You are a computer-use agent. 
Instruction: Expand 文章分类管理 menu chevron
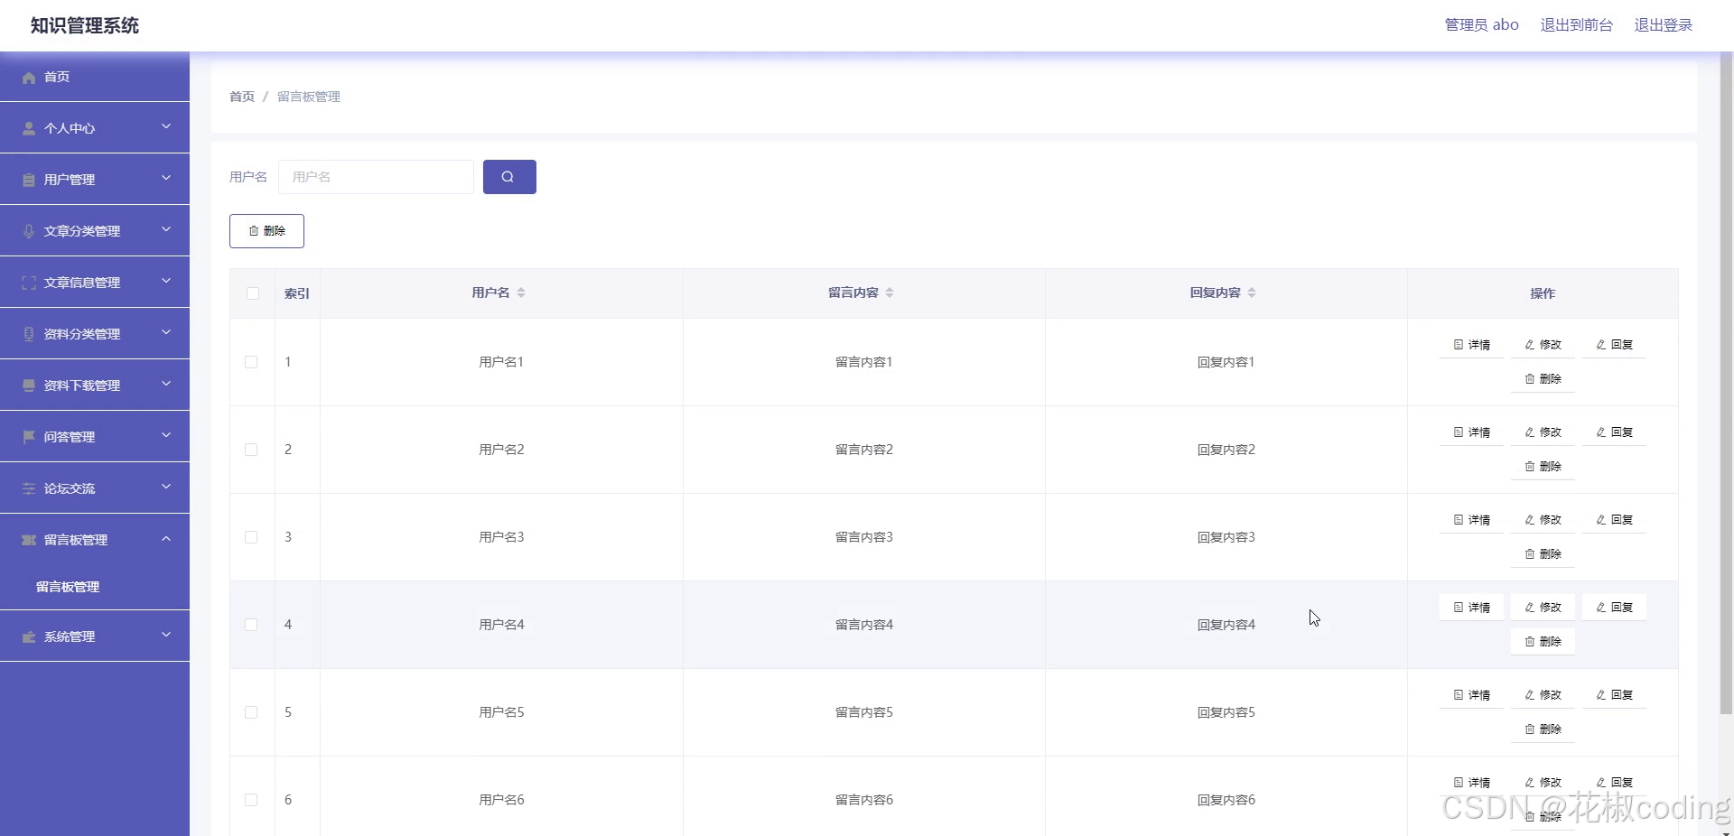(x=166, y=229)
